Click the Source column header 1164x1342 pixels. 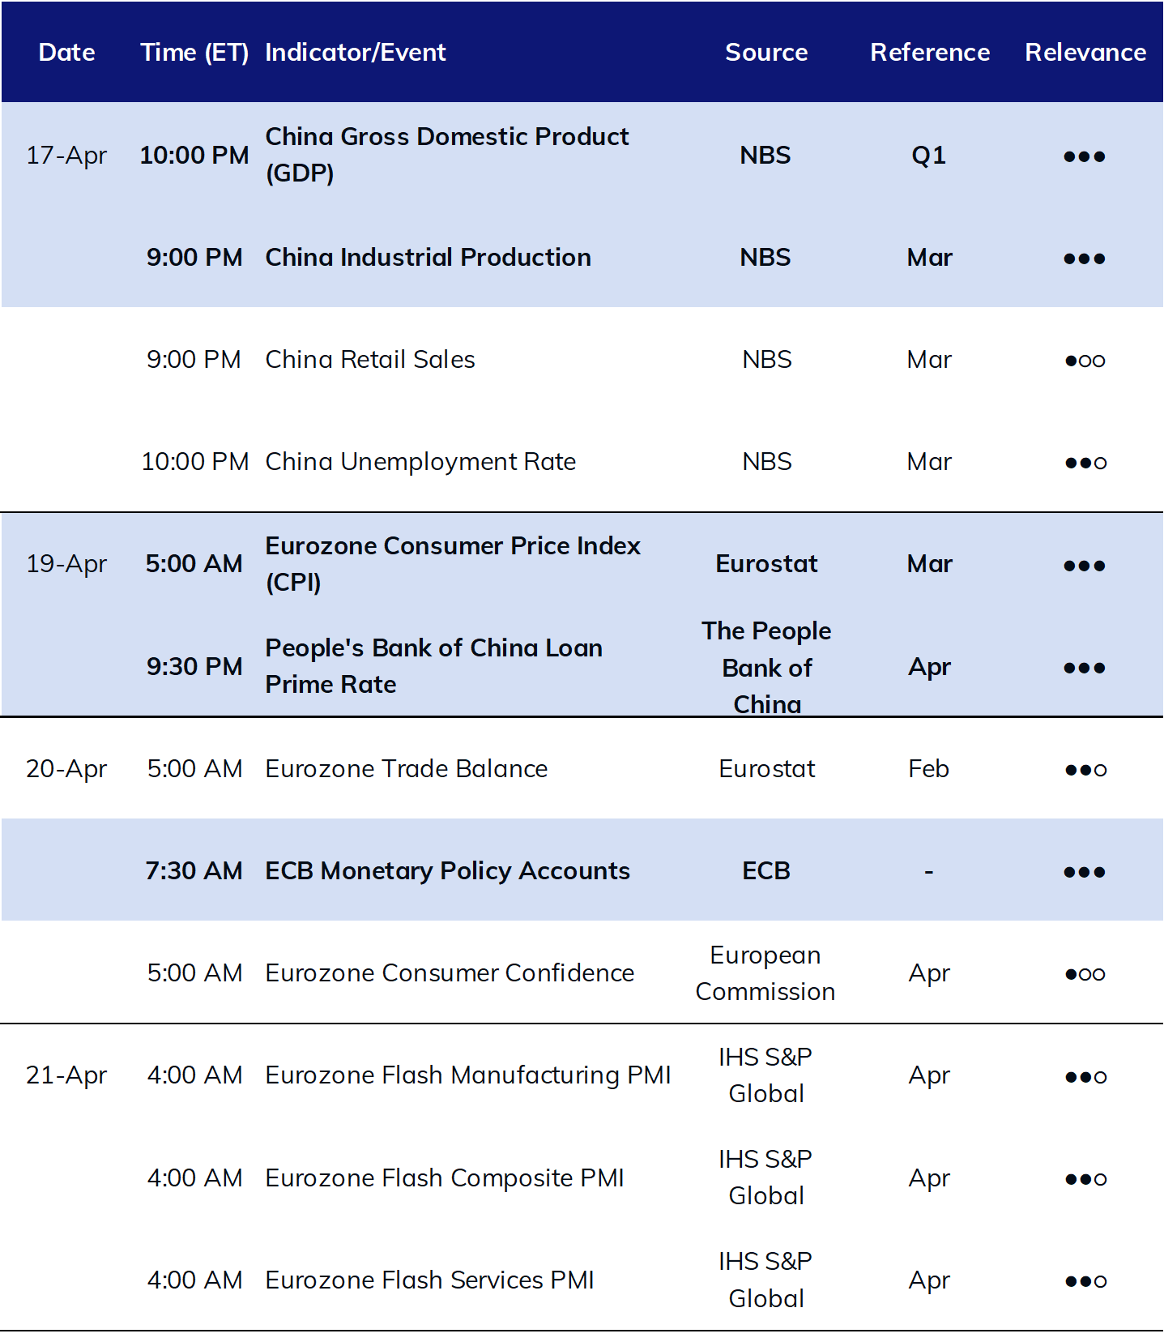[766, 53]
